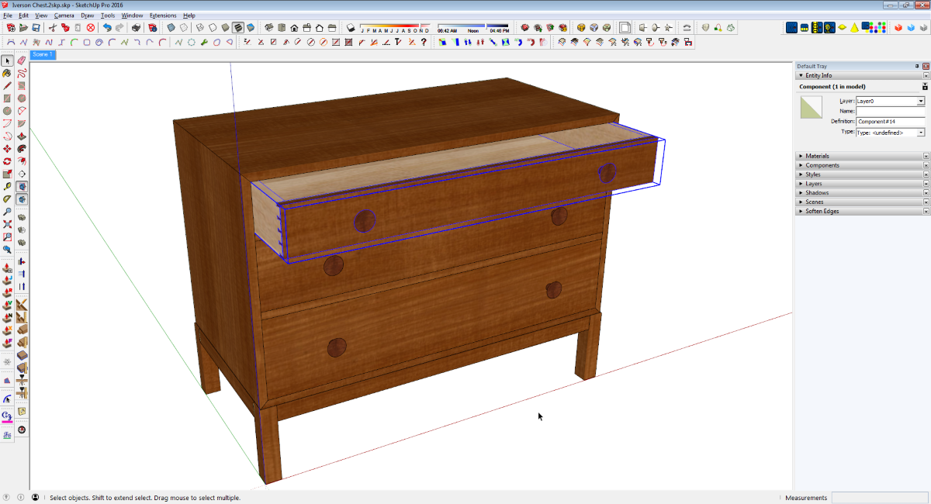Enable Hidden Line face style
Image resolution: width=931 pixels, height=504 pixels.
pos(213,28)
